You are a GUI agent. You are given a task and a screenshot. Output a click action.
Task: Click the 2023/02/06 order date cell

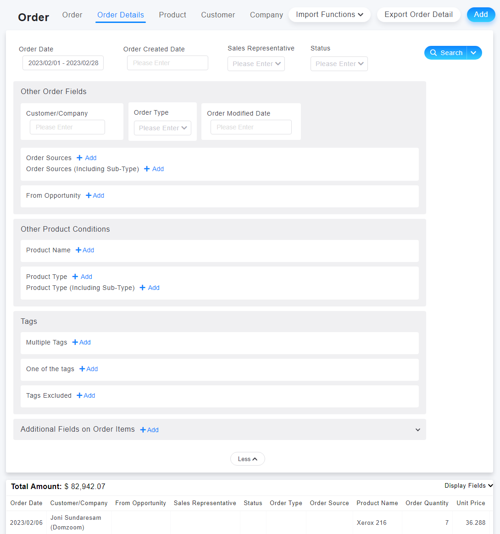point(26,523)
